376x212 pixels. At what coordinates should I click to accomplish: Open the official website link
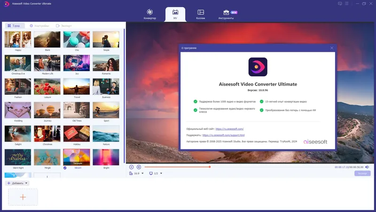pos(229,129)
